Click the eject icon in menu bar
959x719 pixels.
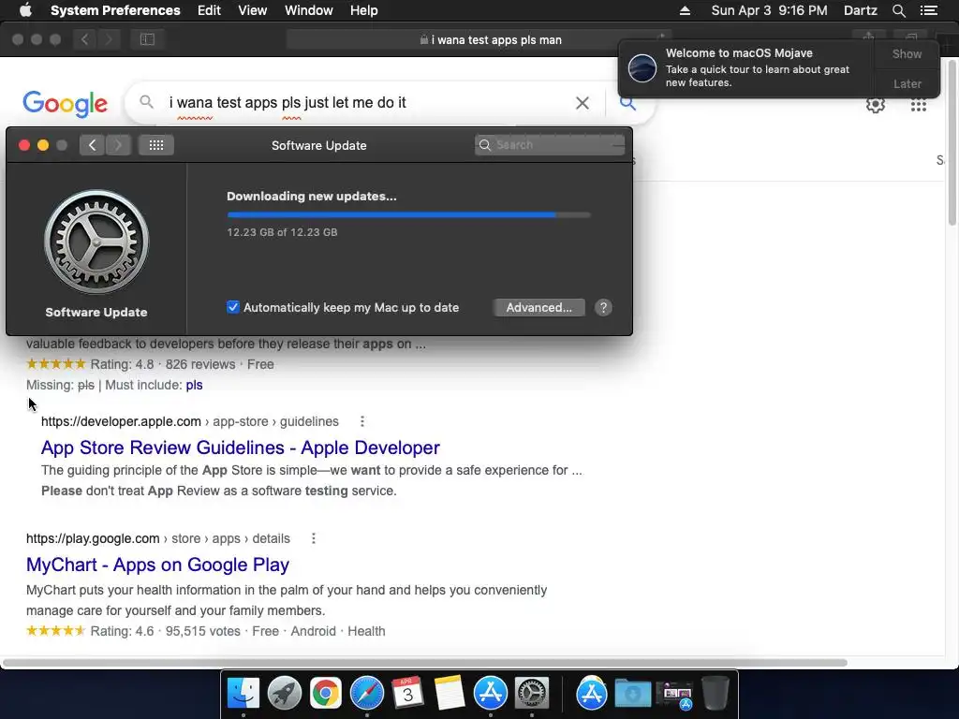tap(685, 10)
